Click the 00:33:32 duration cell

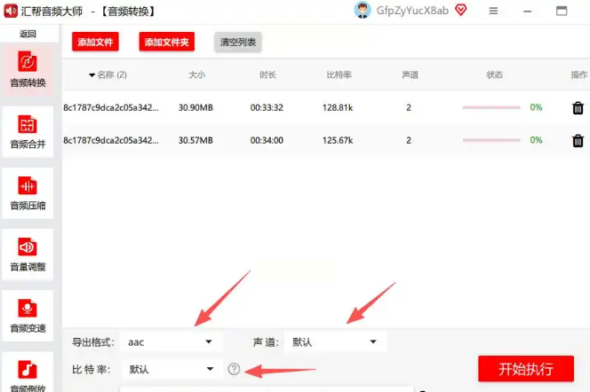coord(267,108)
